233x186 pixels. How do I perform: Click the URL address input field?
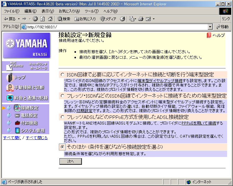(115, 27)
